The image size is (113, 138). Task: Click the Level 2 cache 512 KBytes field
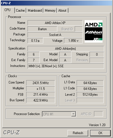click(90, 95)
